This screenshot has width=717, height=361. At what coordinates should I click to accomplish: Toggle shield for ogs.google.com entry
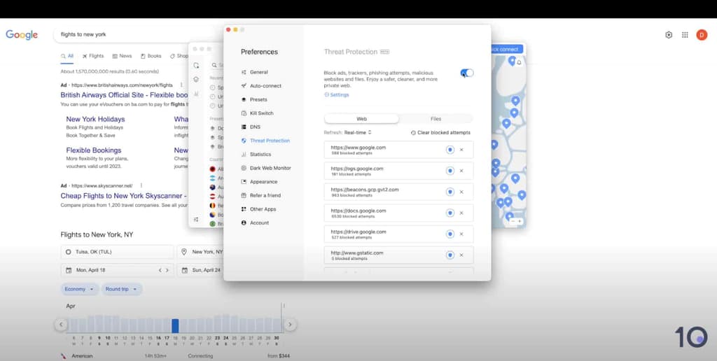point(450,171)
